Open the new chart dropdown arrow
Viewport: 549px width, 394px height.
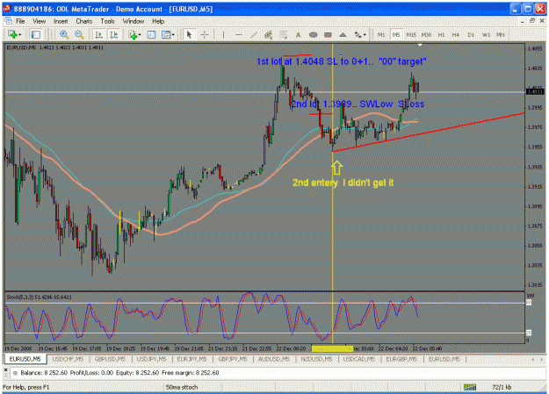click(19, 34)
